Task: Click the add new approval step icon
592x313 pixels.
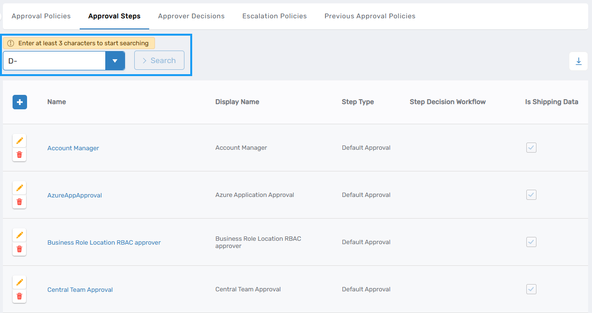Action: [x=20, y=102]
